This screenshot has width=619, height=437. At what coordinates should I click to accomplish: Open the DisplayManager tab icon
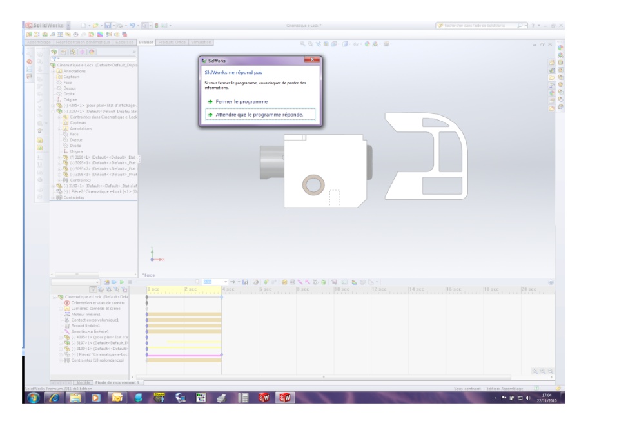click(92, 52)
